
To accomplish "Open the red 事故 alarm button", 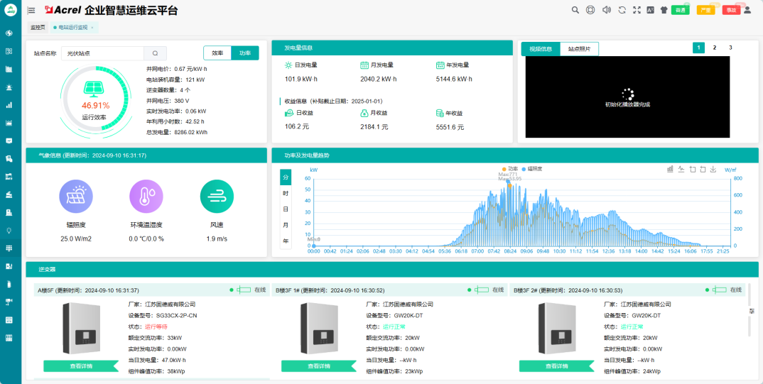I will click(x=731, y=10).
